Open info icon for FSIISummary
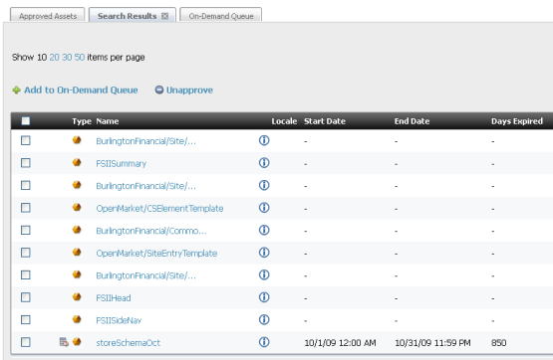The height and width of the screenshot is (360, 553). tap(264, 162)
